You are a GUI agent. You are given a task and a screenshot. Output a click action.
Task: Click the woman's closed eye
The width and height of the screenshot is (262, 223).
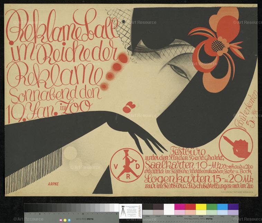pyautogui.click(x=178, y=71)
